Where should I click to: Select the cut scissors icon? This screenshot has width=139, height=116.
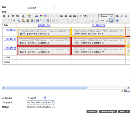tap(14, 20)
